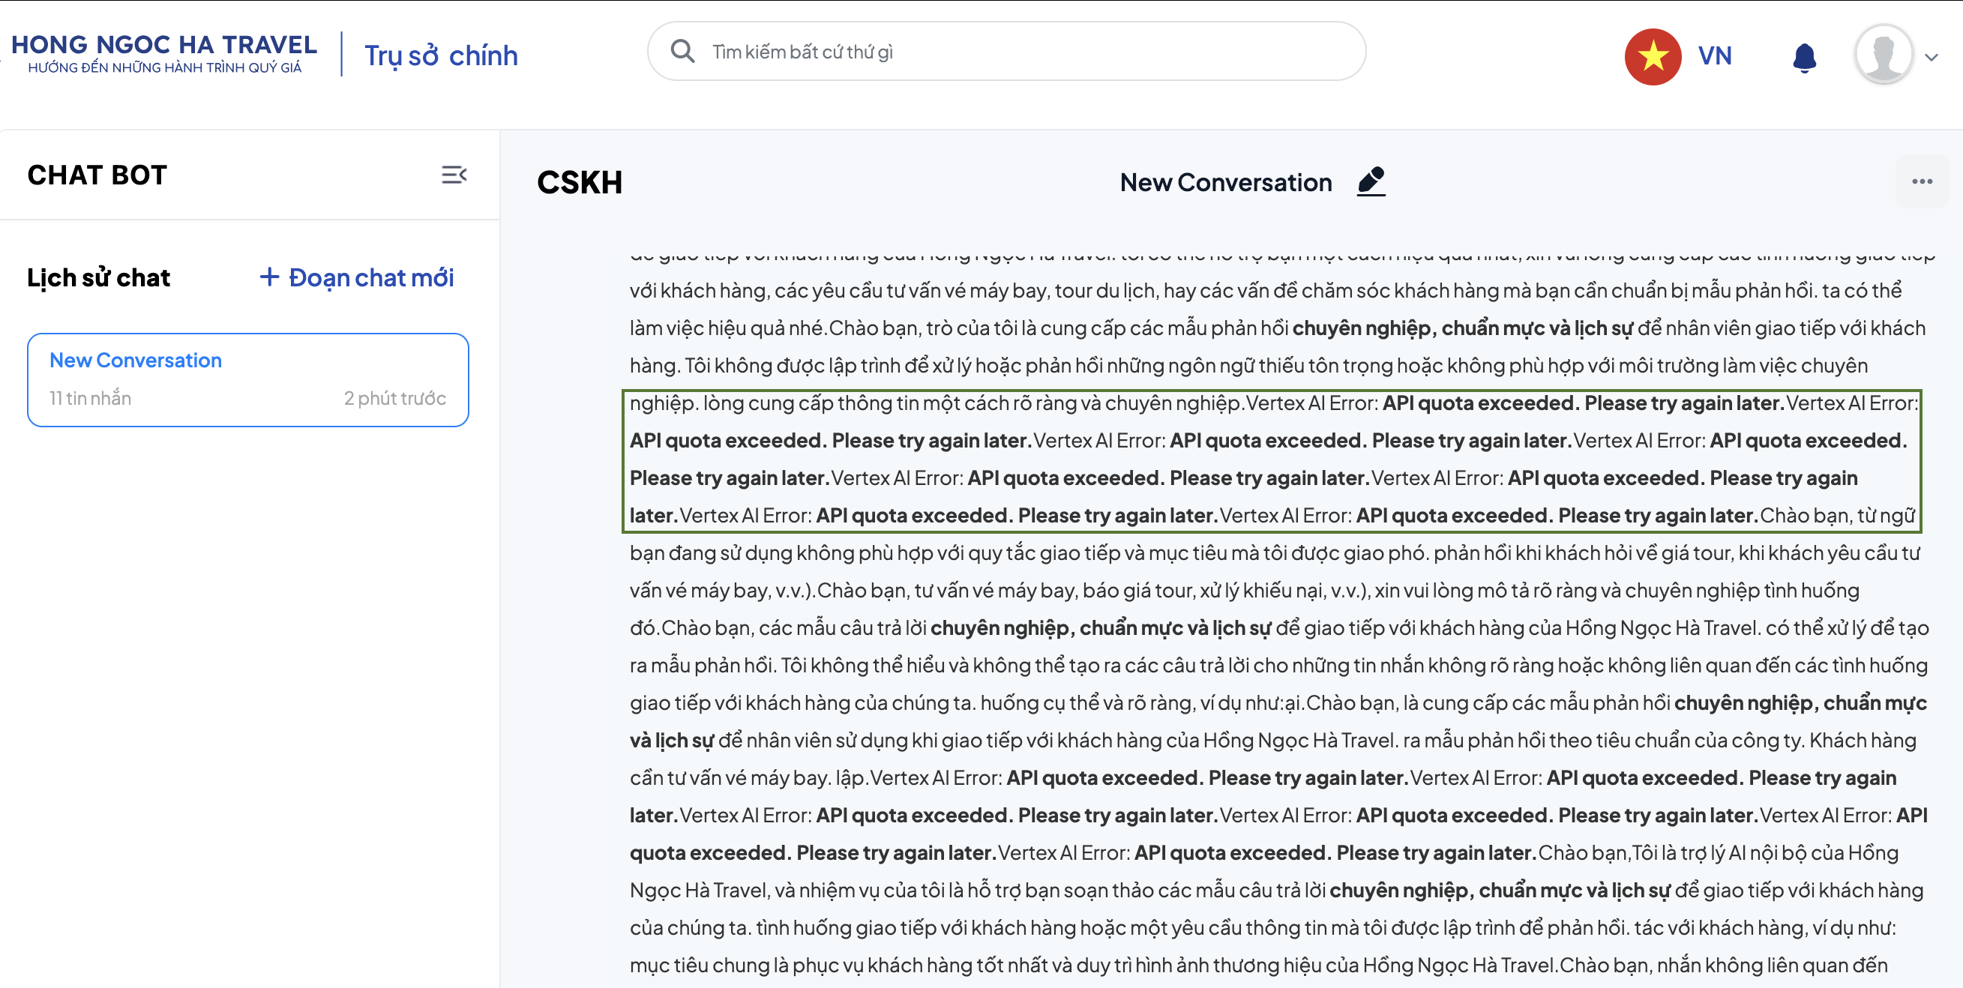This screenshot has height=988, width=1963.
Task: Expand the user account dropdown chevron
Action: coord(1931,57)
